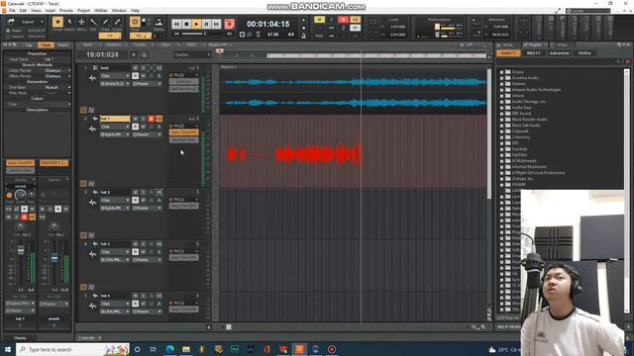Click the waveform icon of track 1
The height and width of the screenshot is (356, 634).
(x=92, y=78)
